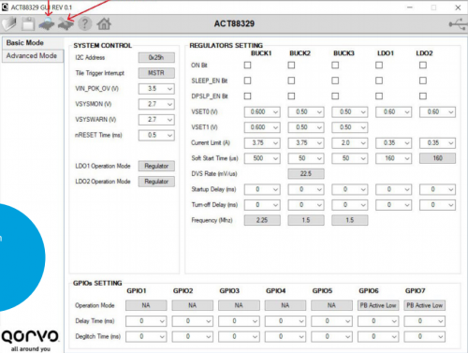
Task: Click the read-from-chip icon in toolbar
Action: 47,24
